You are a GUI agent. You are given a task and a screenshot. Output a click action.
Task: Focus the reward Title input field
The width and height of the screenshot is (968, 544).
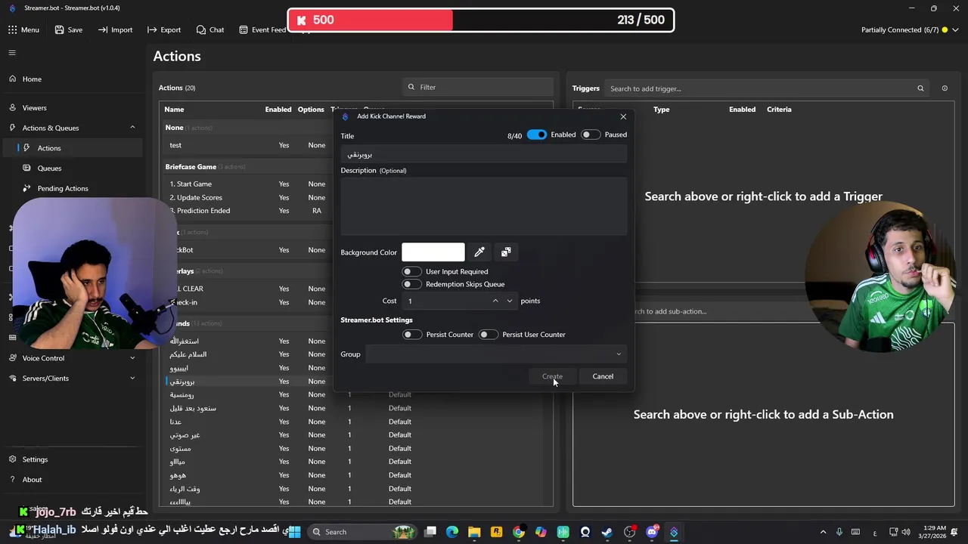click(x=484, y=154)
